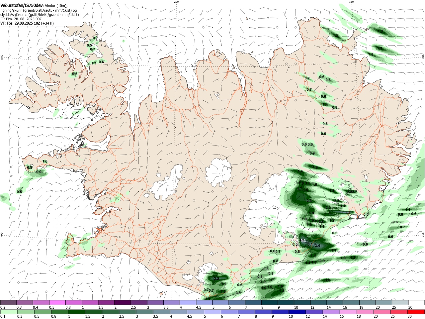425x319 pixels.
Task: Click the 3.2 precipitation value on the map
Action: pos(216,278)
